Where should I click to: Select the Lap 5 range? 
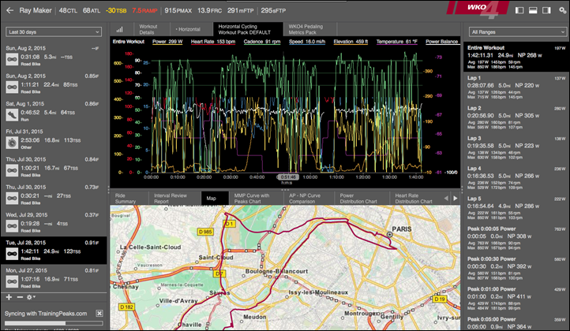516,207
